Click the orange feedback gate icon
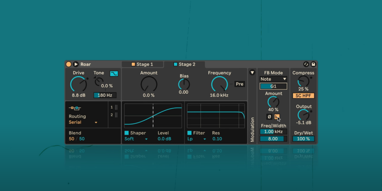Image resolution: width=382 pixels, height=191 pixels. coord(277,117)
